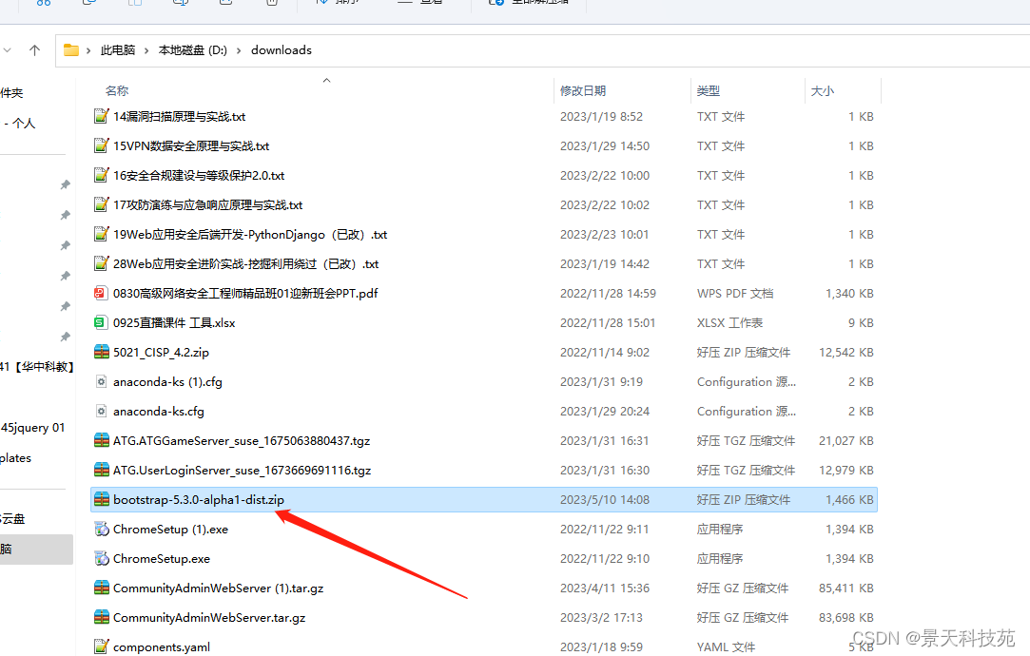Select archive icon of CommunityAdminWebServer.tar.gz
Image resolution: width=1030 pixels, height=656 pixels.
click(101, 617)
